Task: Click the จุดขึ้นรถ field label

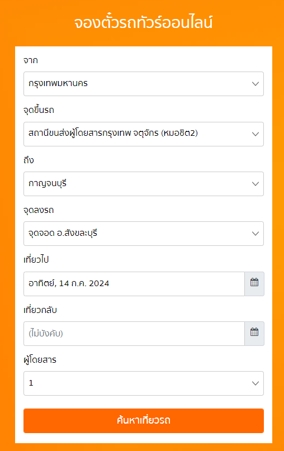Action: point(39,110)
